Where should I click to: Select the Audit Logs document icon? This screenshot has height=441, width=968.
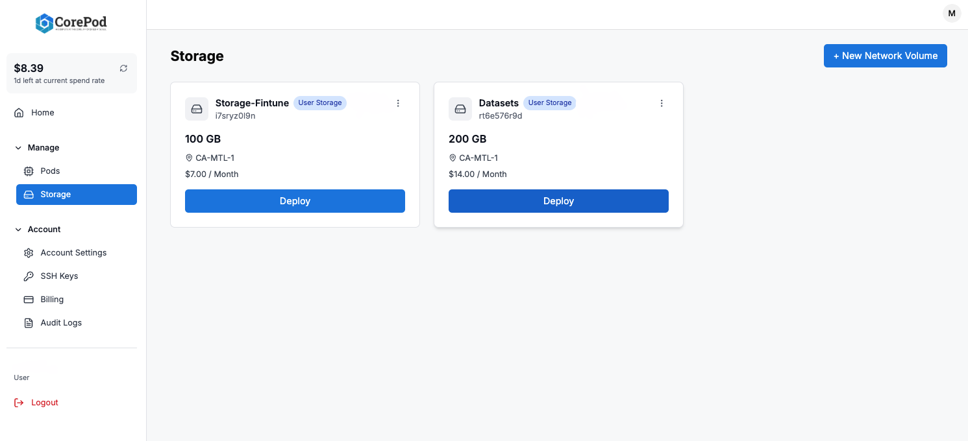28,322
